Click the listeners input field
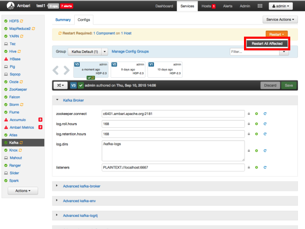 pos(173,167)
